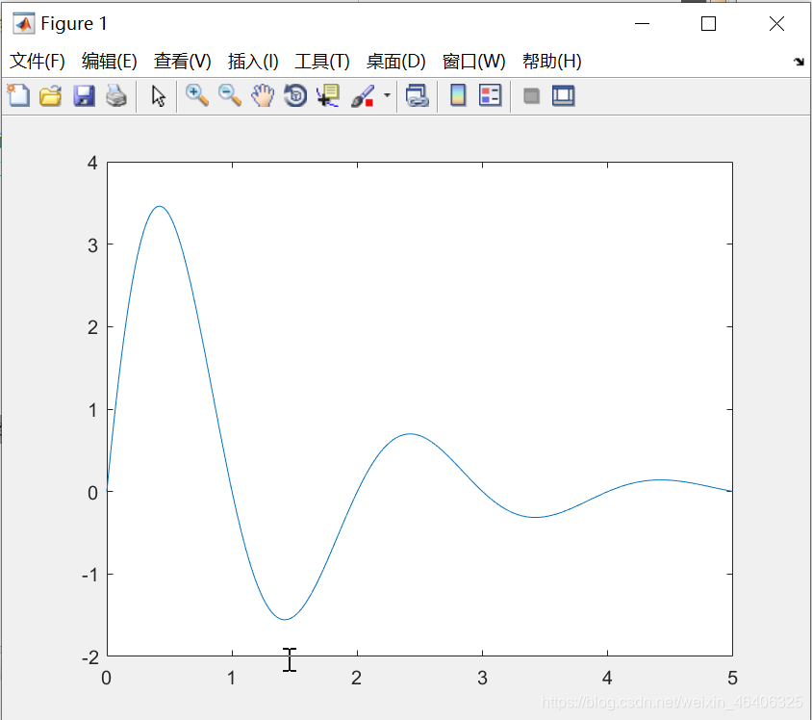Insert a legend using the toolbar icon

coord(490,96)
